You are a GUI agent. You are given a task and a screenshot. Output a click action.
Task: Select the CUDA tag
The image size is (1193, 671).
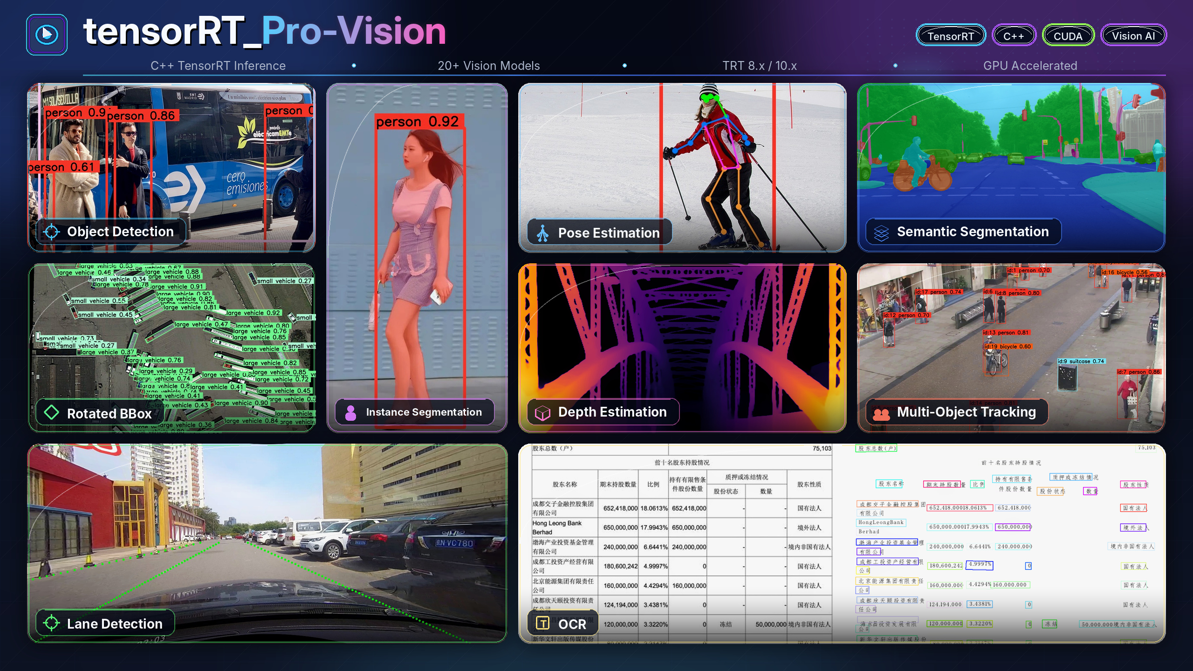pos(1068,35)
